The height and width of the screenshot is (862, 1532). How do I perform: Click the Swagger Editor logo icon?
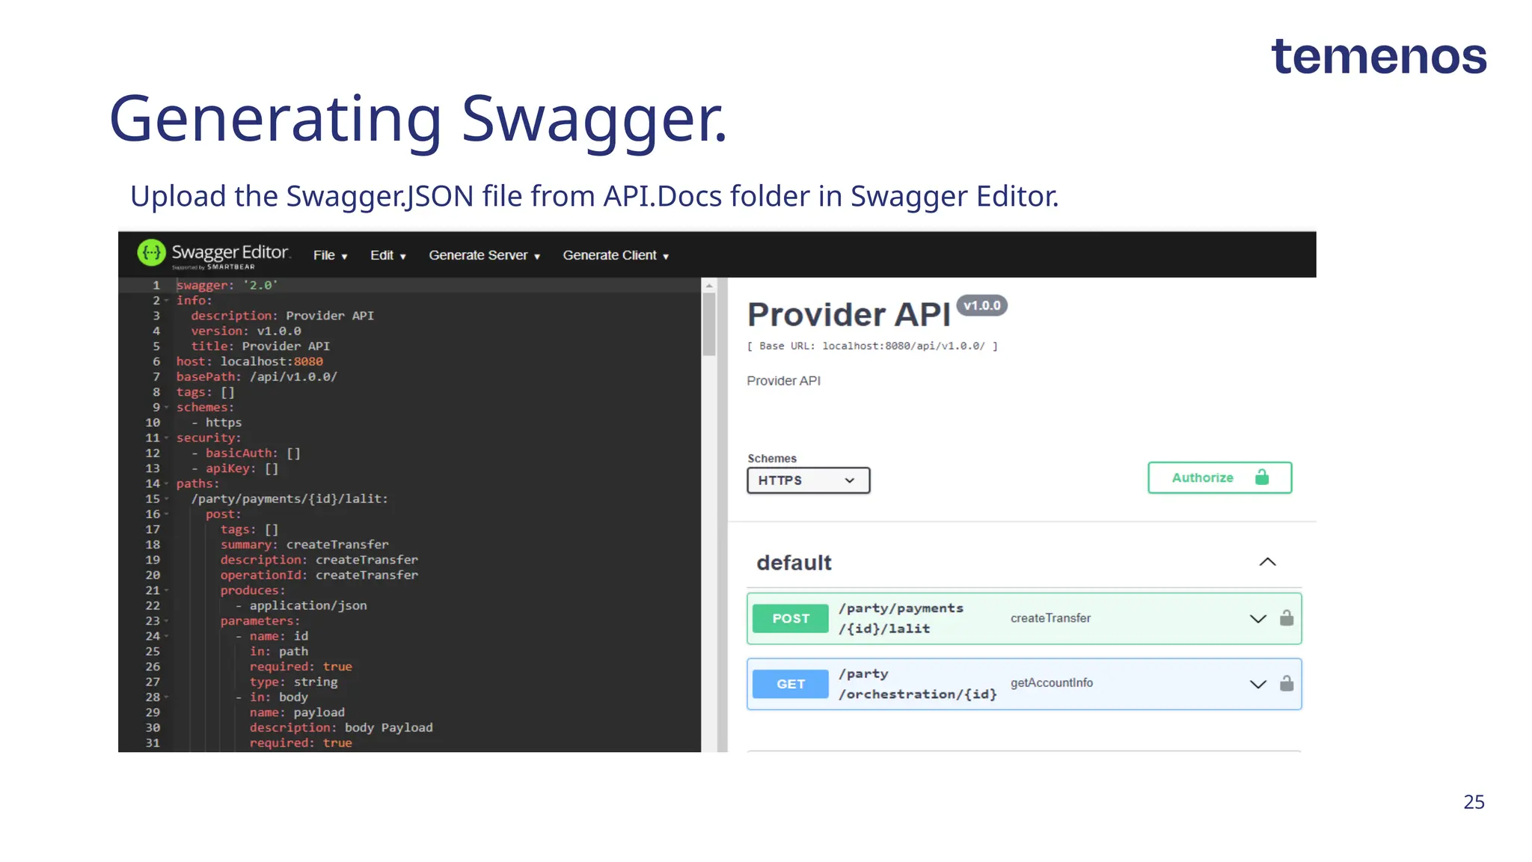coord(152,253)
